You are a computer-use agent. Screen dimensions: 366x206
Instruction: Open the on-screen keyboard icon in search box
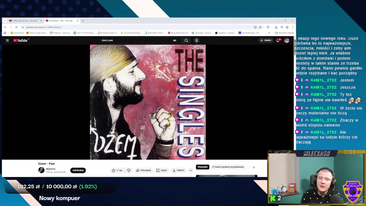pos(174,40)
